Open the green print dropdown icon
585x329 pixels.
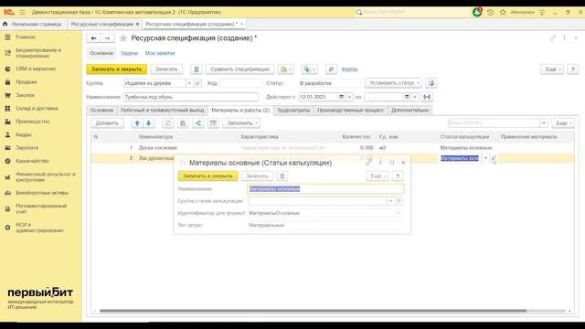pos(310,69)
